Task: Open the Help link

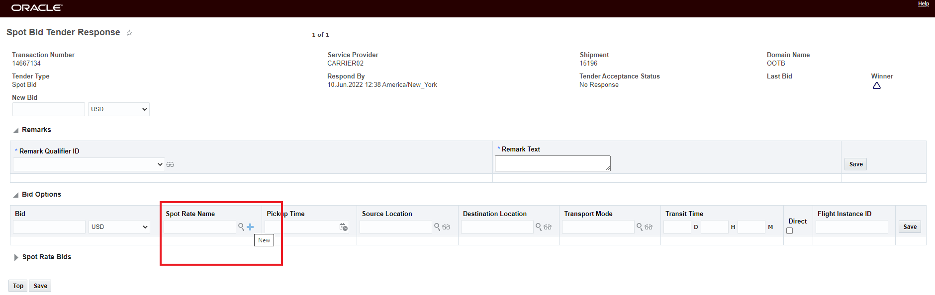Action: click(x=924, y=3)
